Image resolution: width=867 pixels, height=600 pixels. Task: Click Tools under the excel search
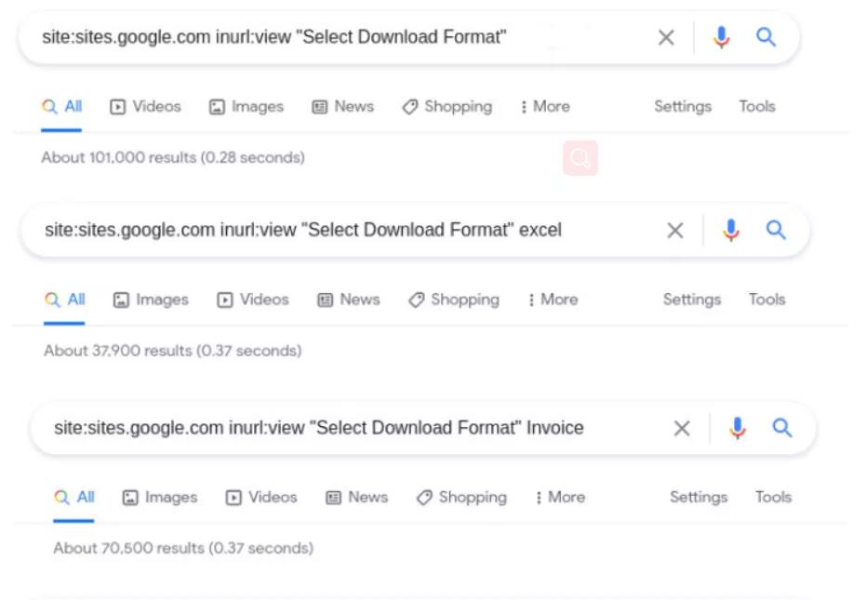click(767, 300)
